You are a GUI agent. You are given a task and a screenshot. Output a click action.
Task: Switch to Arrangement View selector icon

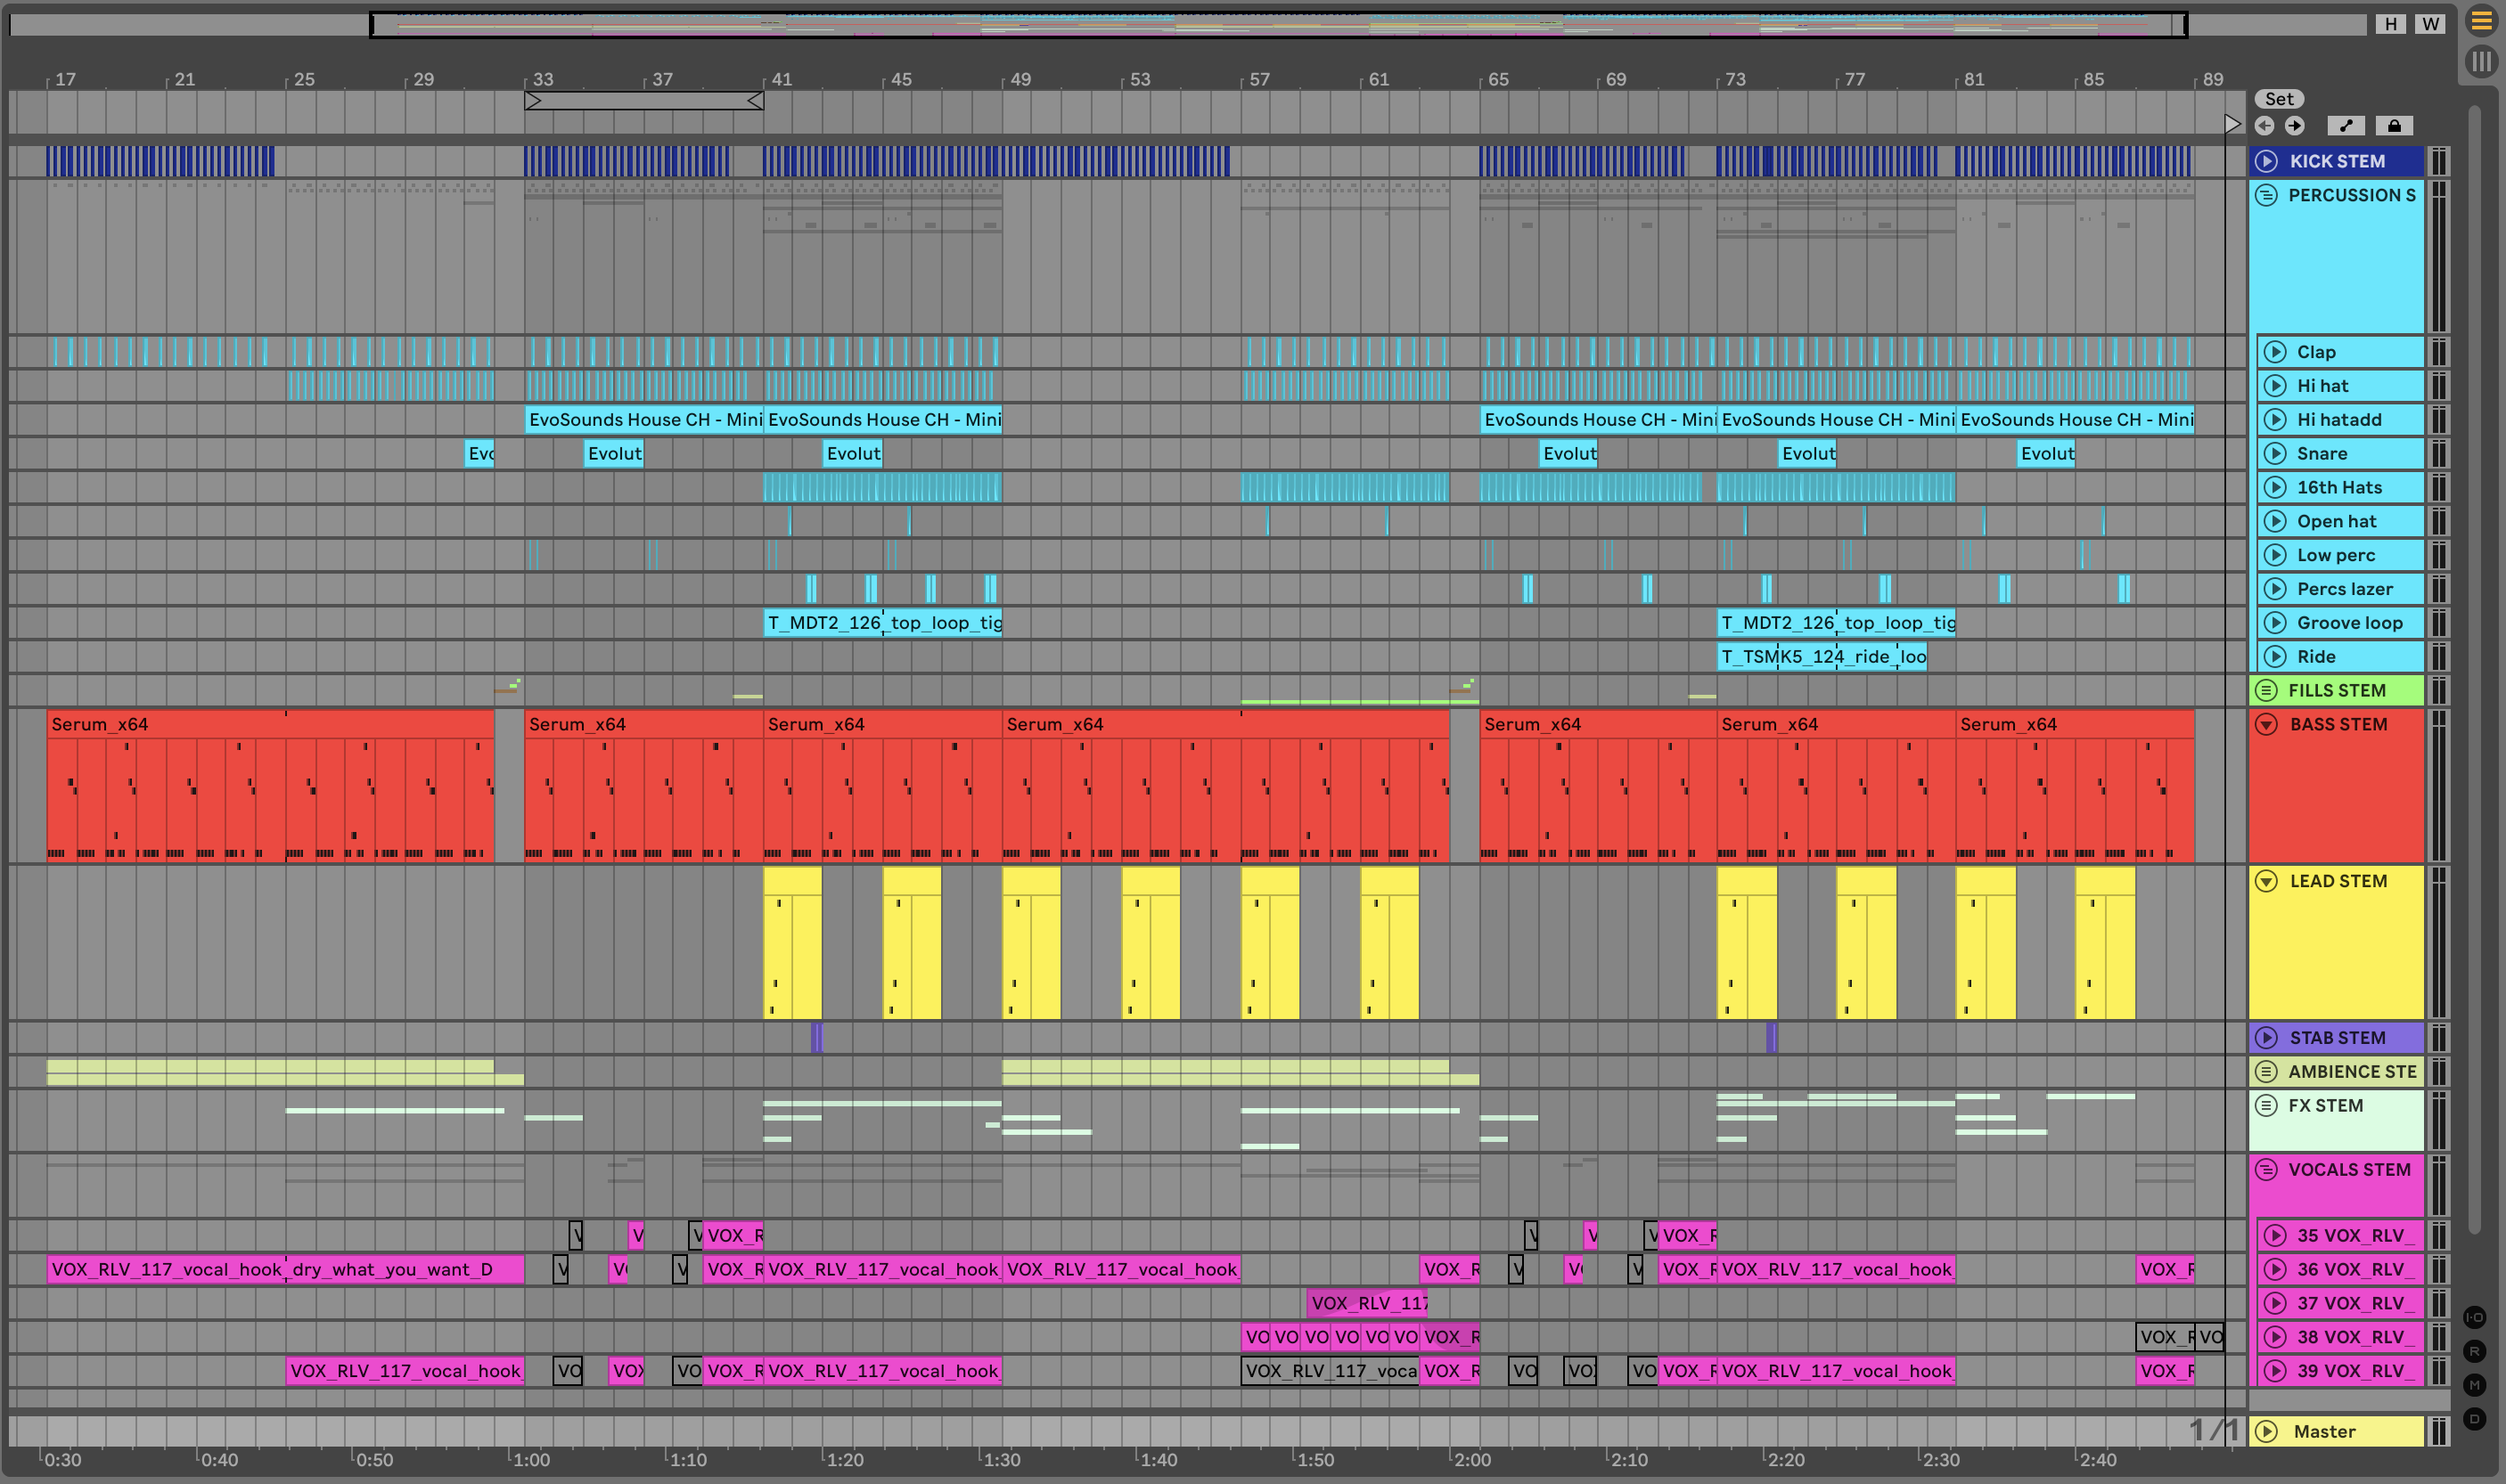point(2482,21)
